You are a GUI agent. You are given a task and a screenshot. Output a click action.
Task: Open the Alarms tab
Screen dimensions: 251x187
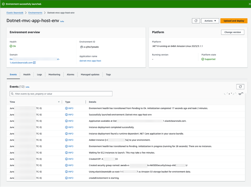pyautogui.click(x=71, y=74)
